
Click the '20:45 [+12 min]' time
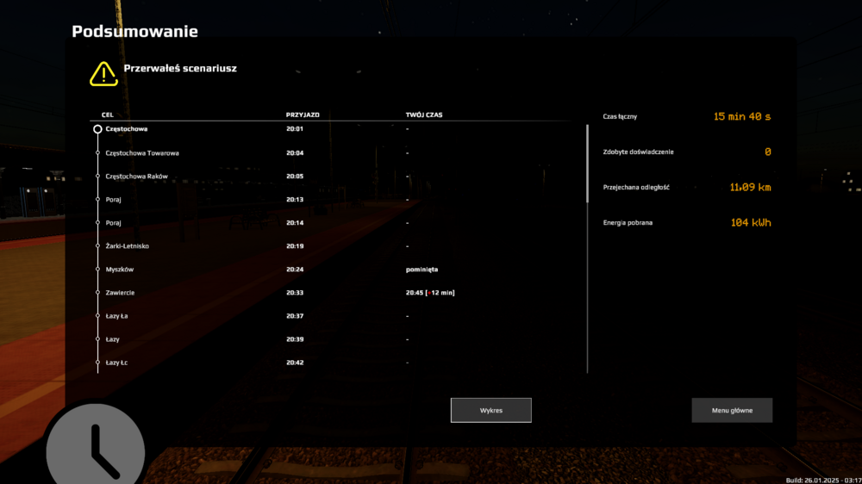click(x=430, y=293)
